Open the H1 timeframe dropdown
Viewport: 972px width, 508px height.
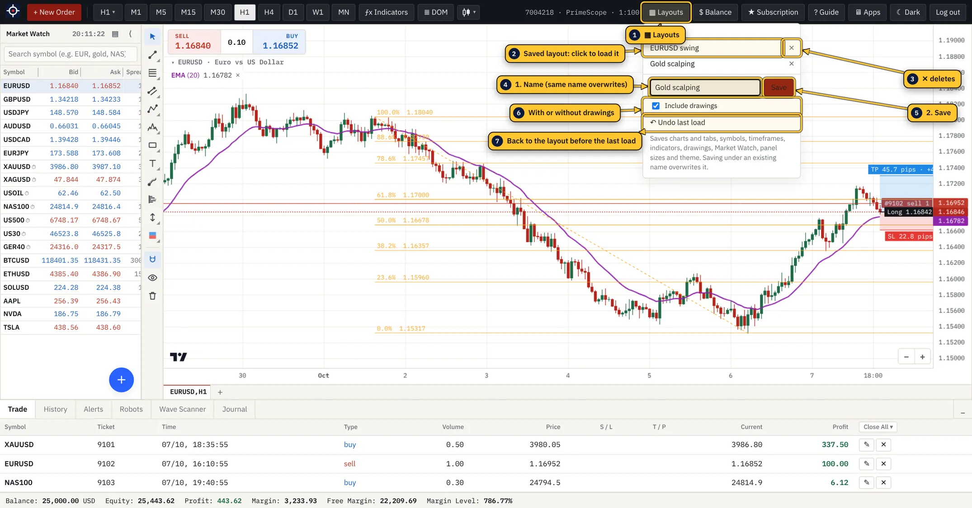(x=108, y=12)
